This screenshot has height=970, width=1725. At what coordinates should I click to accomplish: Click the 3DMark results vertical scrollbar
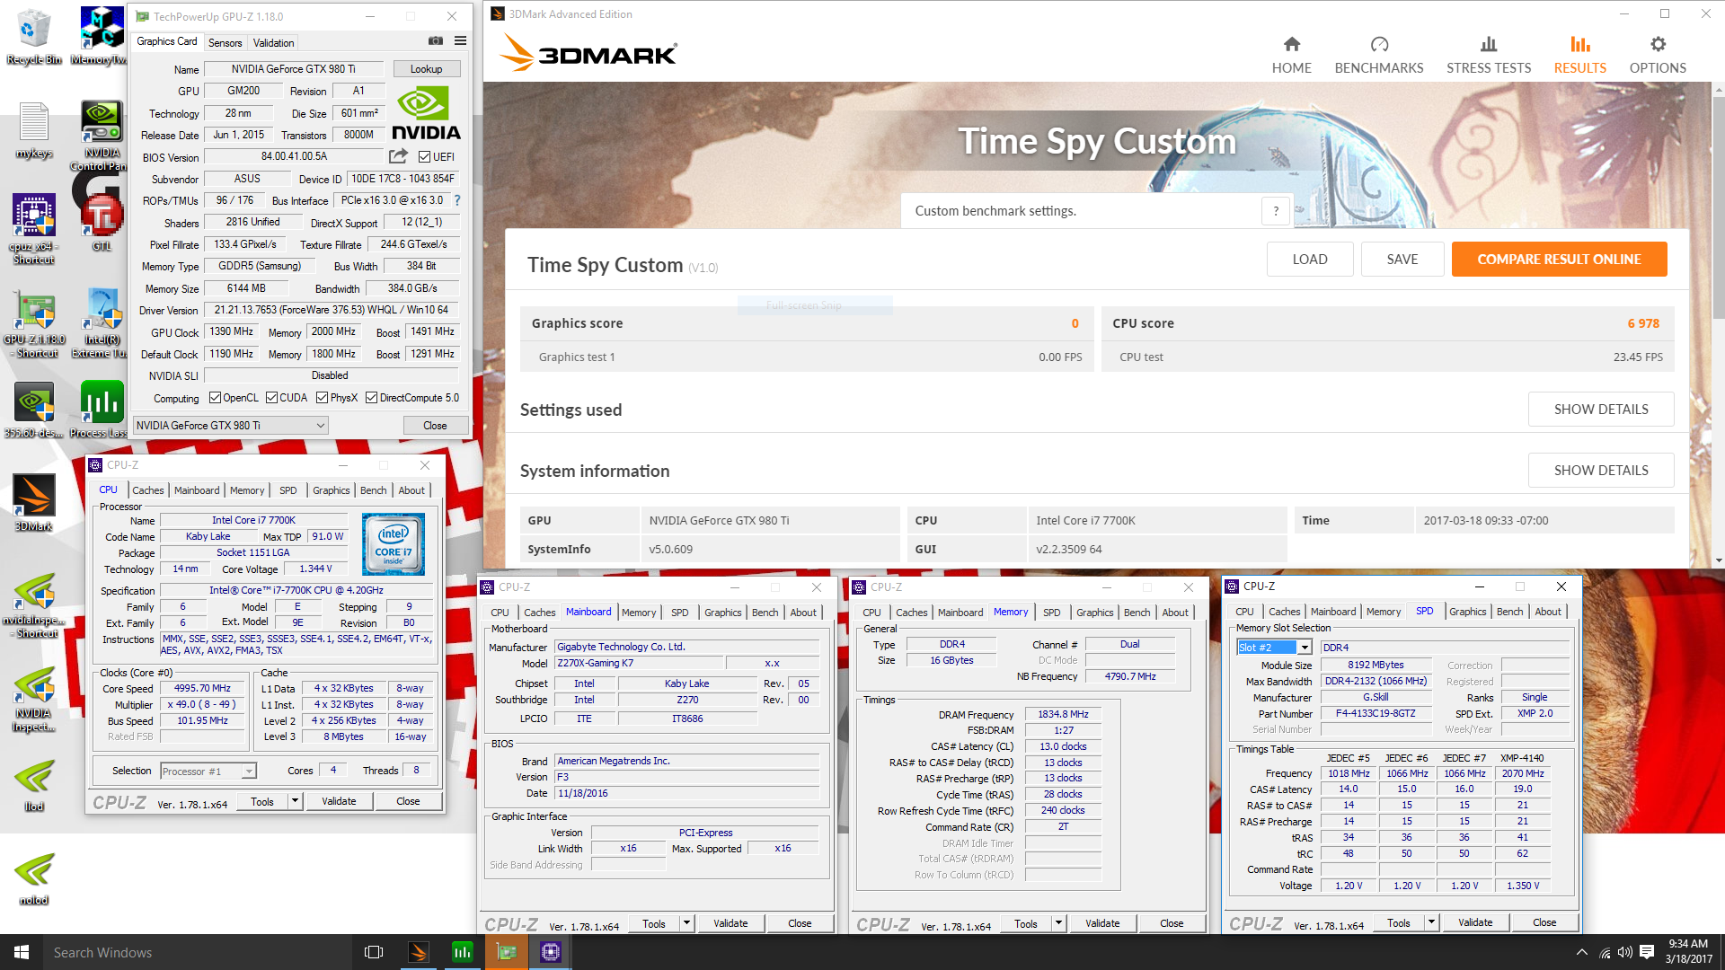click(1719, 207)
